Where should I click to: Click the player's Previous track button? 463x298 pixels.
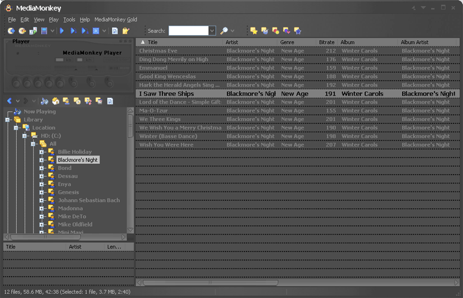[x=16, y=83]
